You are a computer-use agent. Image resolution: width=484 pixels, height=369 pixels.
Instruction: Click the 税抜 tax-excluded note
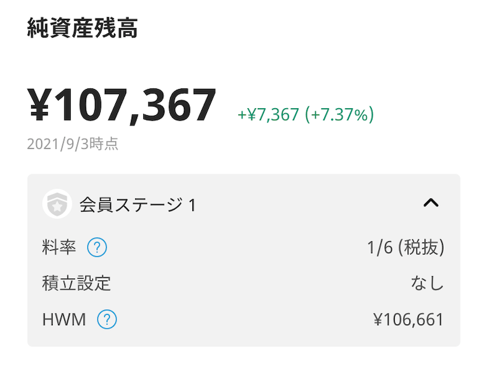[x=422, y=247]
